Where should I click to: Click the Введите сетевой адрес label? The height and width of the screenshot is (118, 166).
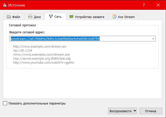click(x=27, y=32)
